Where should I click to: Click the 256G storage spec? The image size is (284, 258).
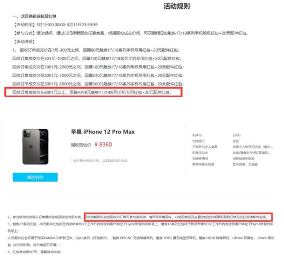click(237, 135)
